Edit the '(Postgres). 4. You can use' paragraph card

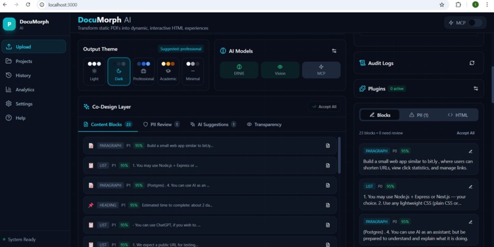click(470, 222)
